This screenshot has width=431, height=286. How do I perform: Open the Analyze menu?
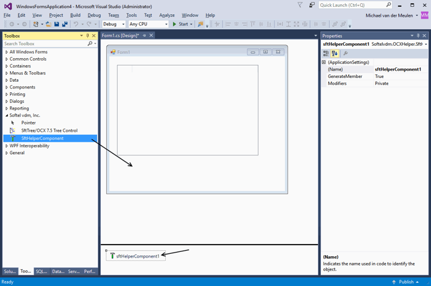coord(167,15)
